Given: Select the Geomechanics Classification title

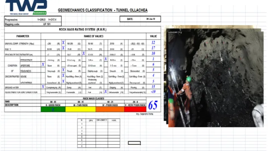Looking at the screenshot, I should pos(103,10).
